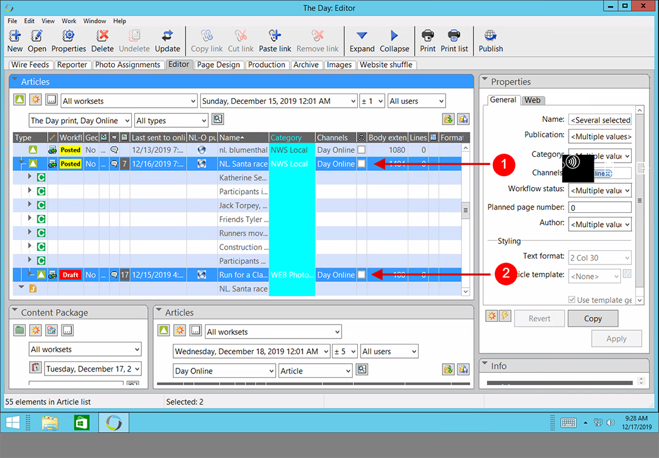Click the Windows Start button
The image size is (659, 458).
[x=12, y=423]
